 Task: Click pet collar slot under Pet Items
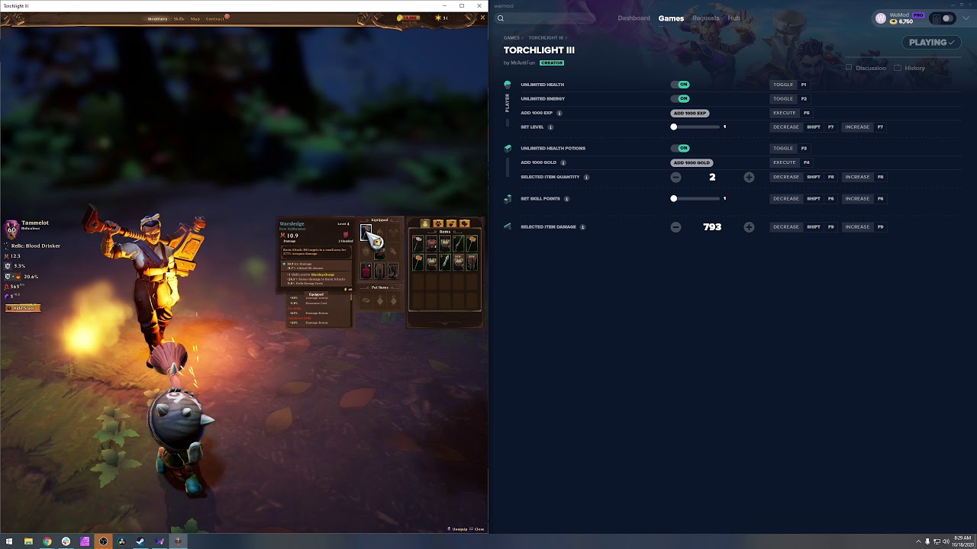click(x=366, y=300)
